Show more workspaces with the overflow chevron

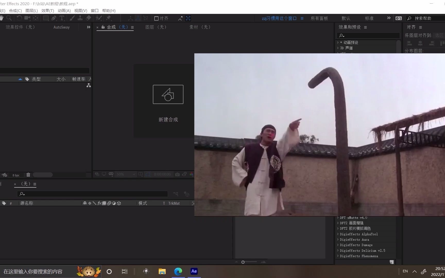coord(389,18)
